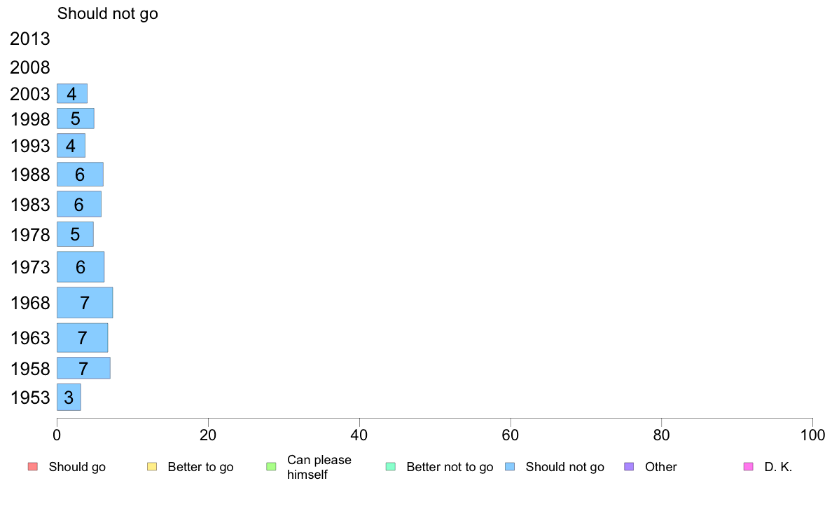This screenshot has height=516, width=832.
Task: Select the 1968 bar showing 7
Action: click(85, 302)
